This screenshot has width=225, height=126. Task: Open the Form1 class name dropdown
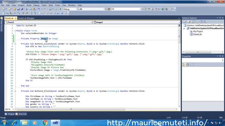(91, 22)
